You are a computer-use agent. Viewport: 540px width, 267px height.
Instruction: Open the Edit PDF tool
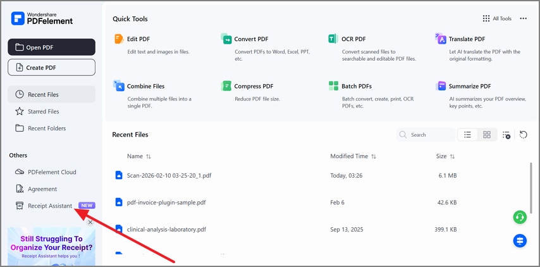[138, 39]
